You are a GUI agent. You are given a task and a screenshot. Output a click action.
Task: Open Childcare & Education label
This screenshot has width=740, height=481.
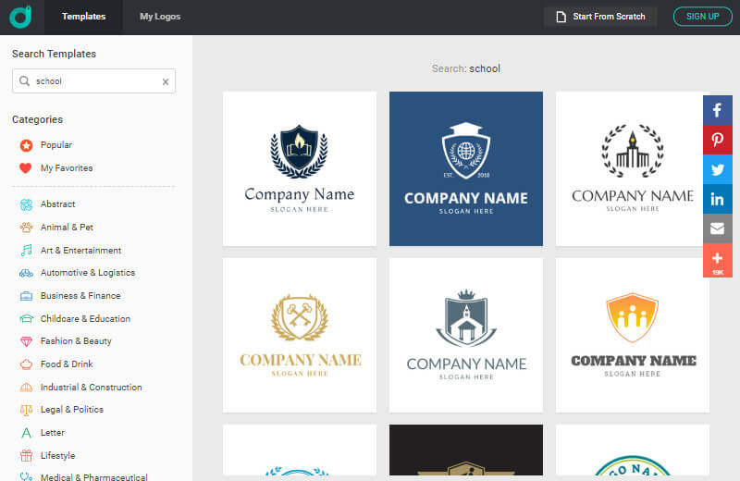pyautogui.click(x=85, y=318)
